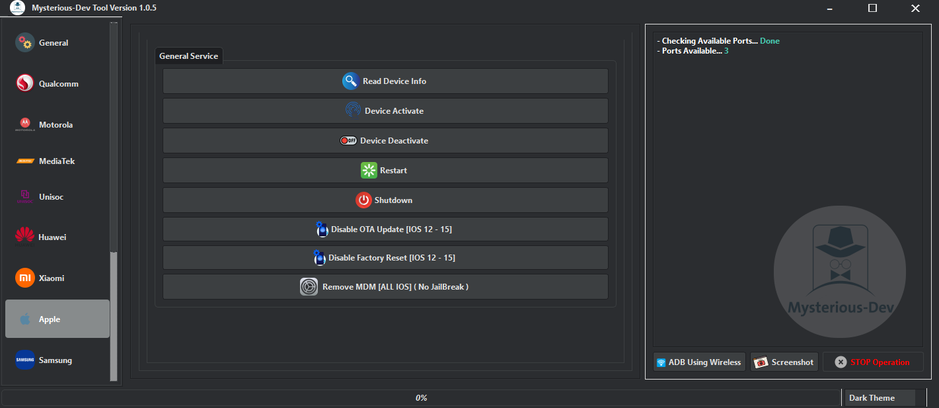This screenshot has height=408, width=939.
Task: Disable Factory Reset for IOS 12 - 15
Action: [385, 258]
